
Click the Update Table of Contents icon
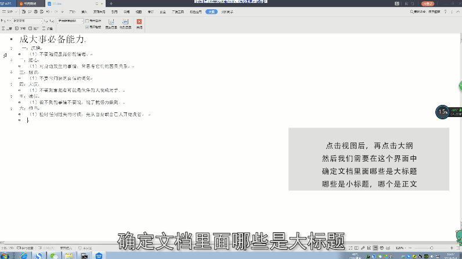(x=111, y=23)
